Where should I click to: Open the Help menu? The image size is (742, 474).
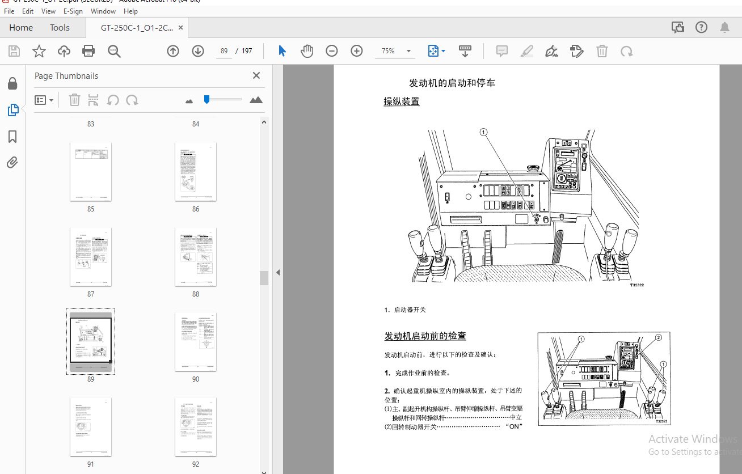[x=130, y=11]
